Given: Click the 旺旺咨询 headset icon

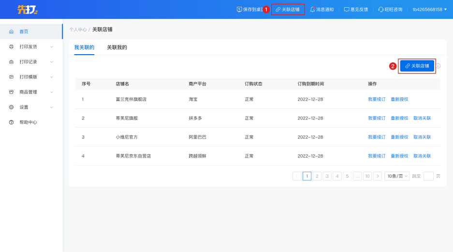Looking at the screenshot, I should tap(381, 9).
